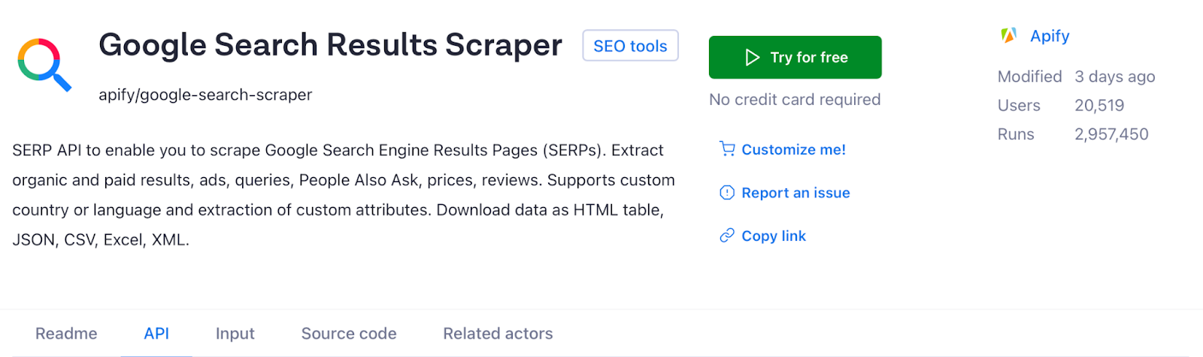The height and width of the screenshot is (357, 1203).
Task: Click the Users count 20,519
Action: click(1099, 106)
